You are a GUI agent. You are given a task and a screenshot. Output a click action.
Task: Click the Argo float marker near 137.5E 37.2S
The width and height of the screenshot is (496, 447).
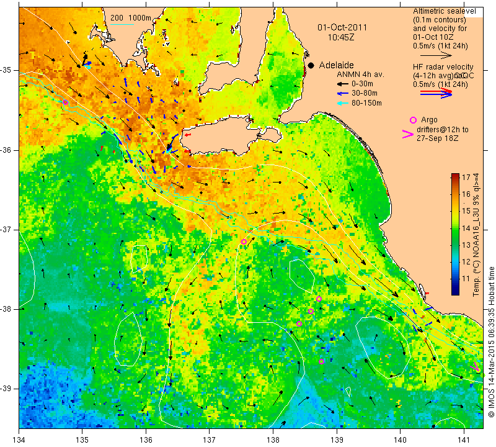(x=244, y=242)
